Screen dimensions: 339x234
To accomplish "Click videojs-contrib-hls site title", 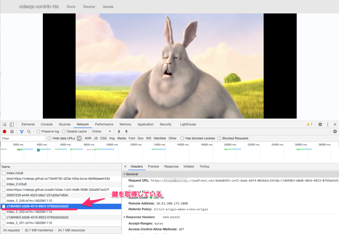I will pos(39,7).
